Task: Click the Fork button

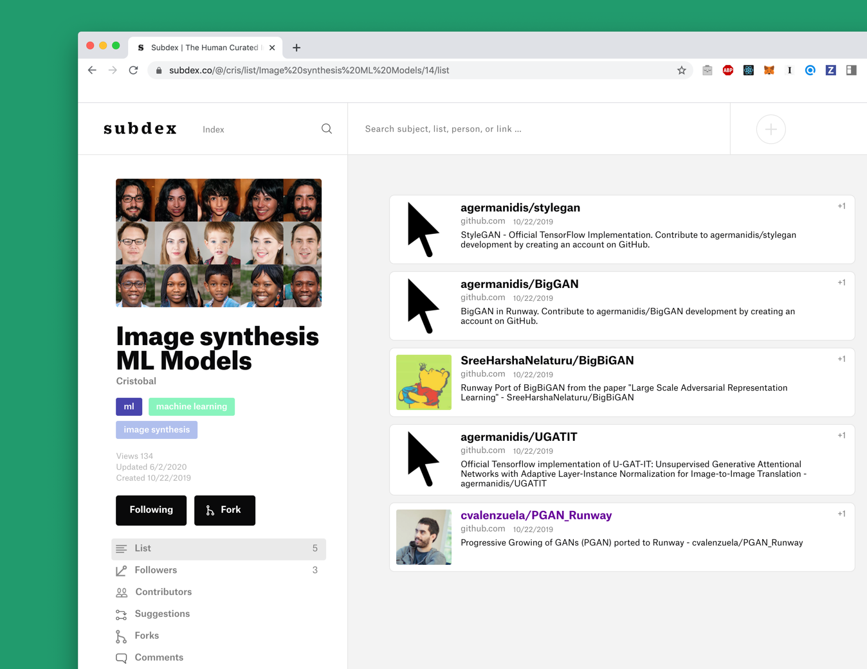Action: (x=224, y=510)
